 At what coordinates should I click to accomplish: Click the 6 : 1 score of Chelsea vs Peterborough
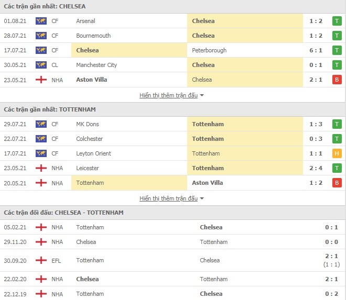click(x=316, y=50)
